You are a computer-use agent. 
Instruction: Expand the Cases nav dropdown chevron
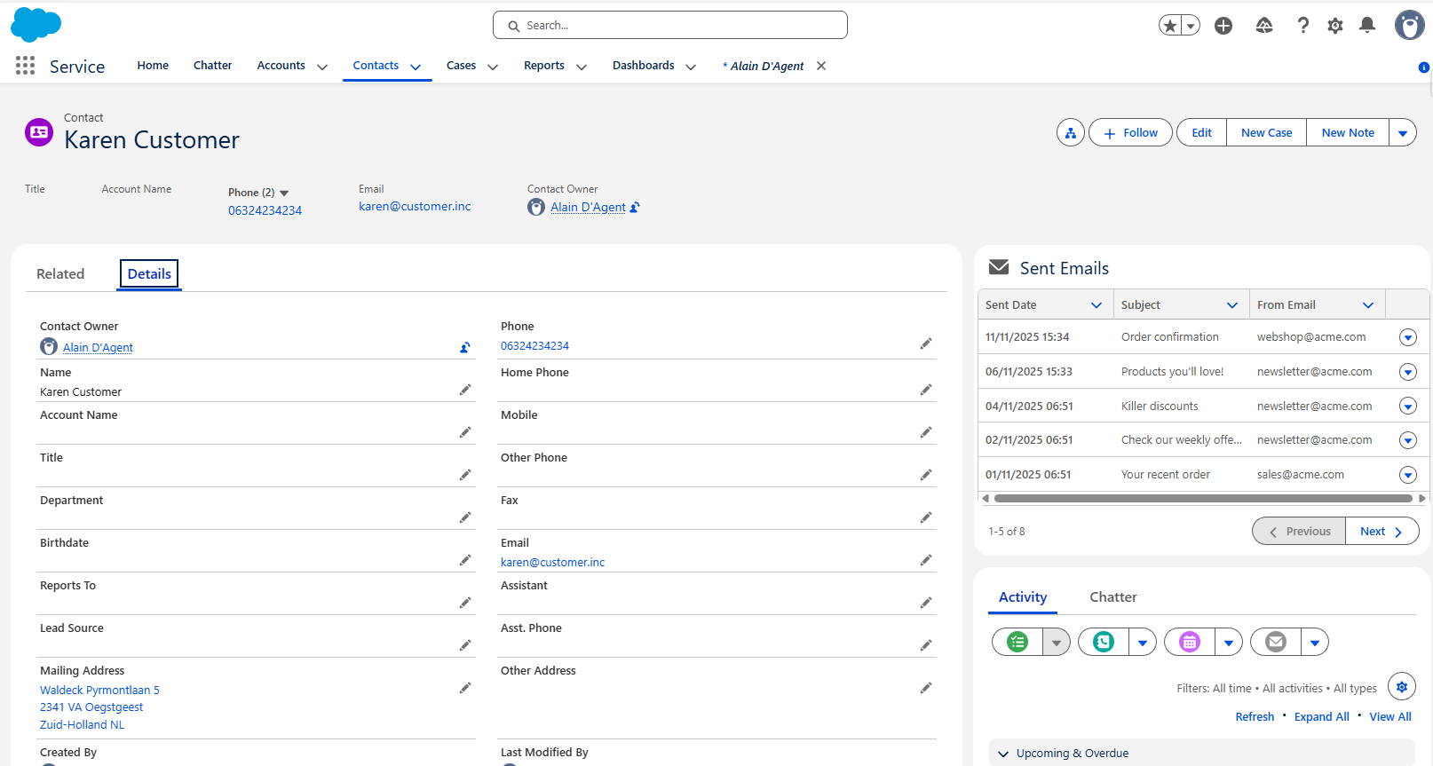[493, 67]
